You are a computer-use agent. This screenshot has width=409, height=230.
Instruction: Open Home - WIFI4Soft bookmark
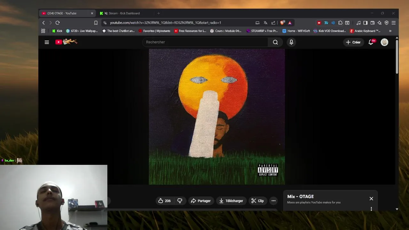296,31
